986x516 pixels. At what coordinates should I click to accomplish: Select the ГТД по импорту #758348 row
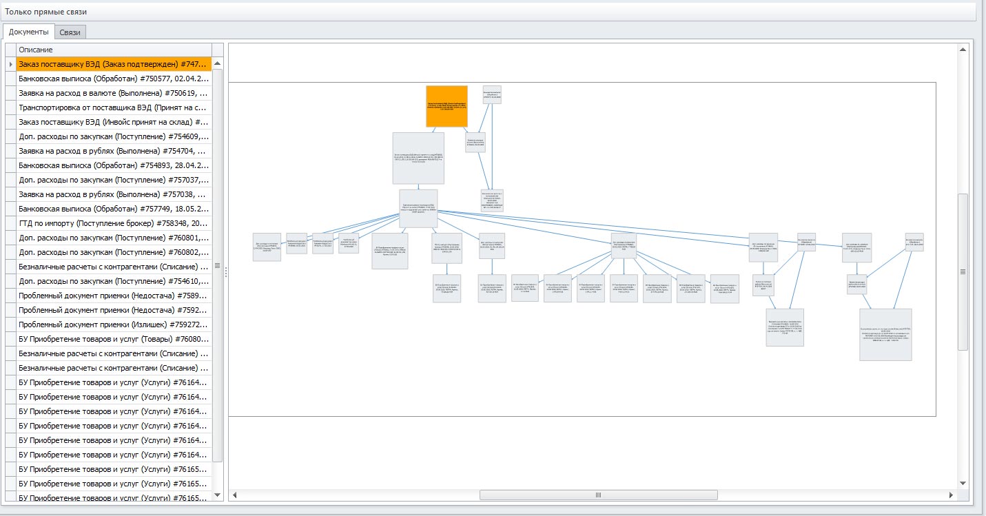(x=114, y=223)
